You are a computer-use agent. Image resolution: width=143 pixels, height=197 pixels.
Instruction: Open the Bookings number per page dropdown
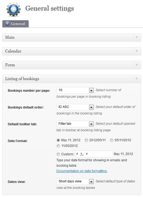(x=75, y=90)
